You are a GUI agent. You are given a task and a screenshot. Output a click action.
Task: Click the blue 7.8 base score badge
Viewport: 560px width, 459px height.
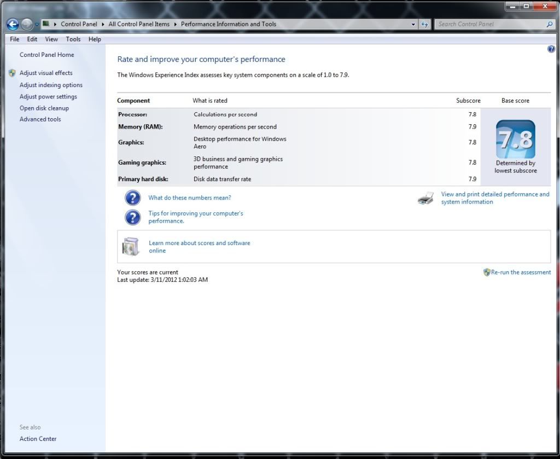point(515,139)
